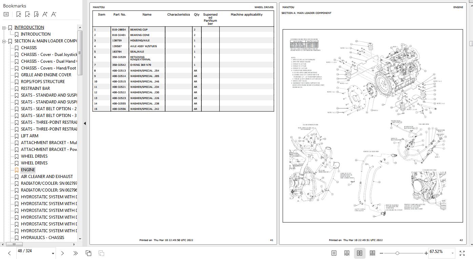The image size is (473, 259).
Task: Click the bookmarks panel horizontal scrollbar
Action: 14,244
